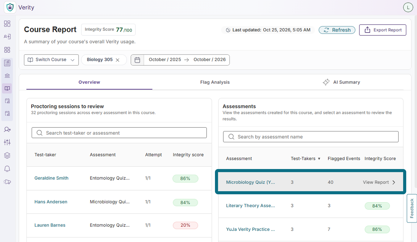The image size is (417, 242).
Task: Open the Literary Theory assessment link
Action: (250, 206)
